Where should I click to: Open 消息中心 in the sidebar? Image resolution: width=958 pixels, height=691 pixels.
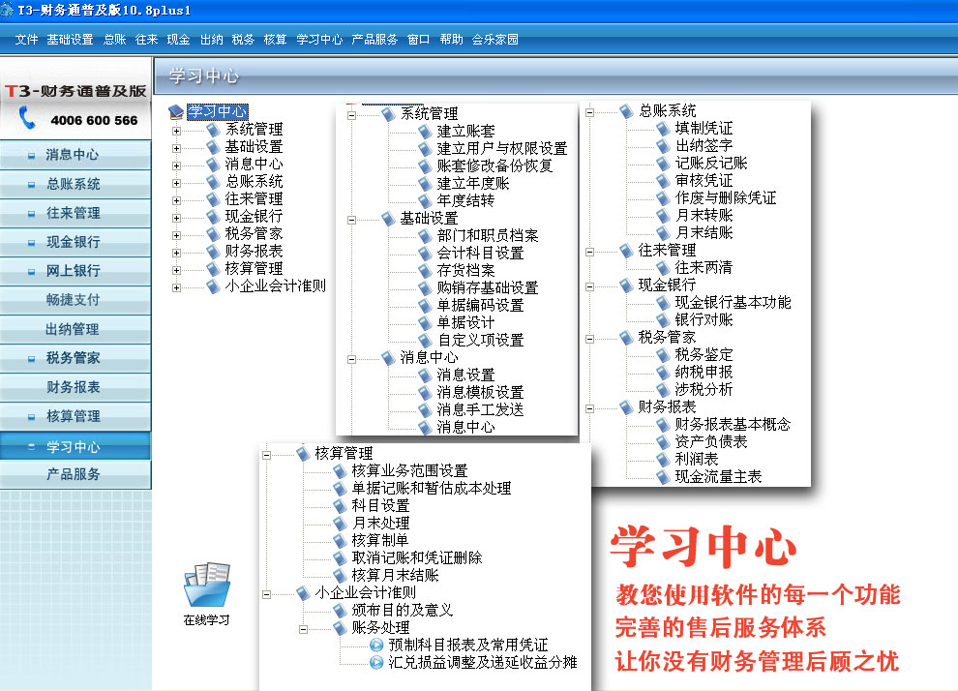(x=75, y=155)
